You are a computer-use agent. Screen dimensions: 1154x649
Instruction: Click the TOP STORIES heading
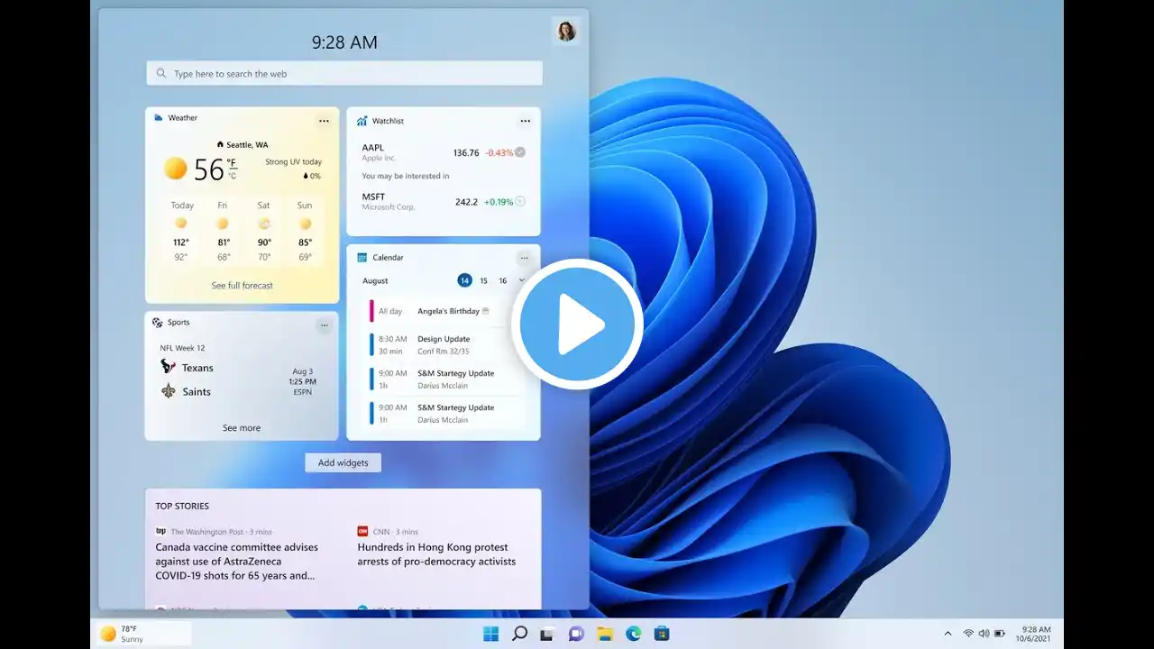[x=182, y=506]
